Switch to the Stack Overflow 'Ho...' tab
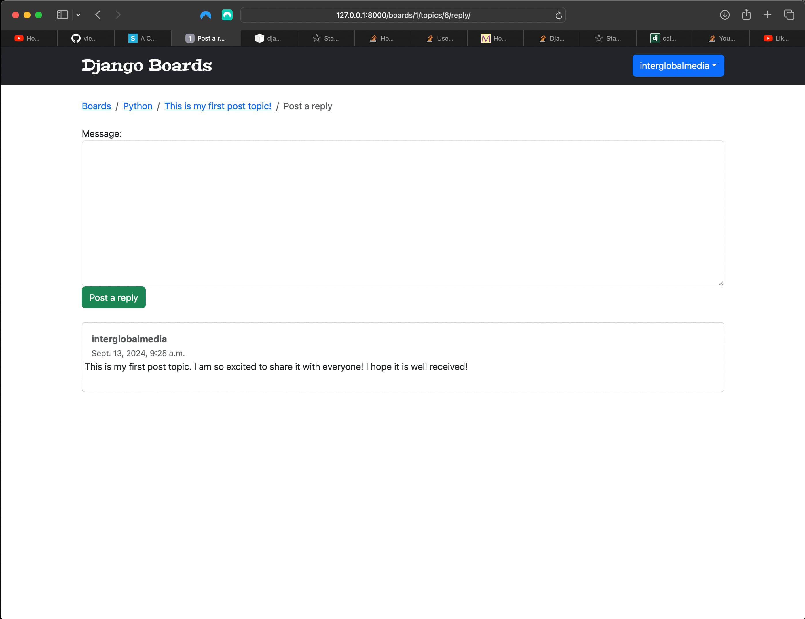 click(382, 38)
